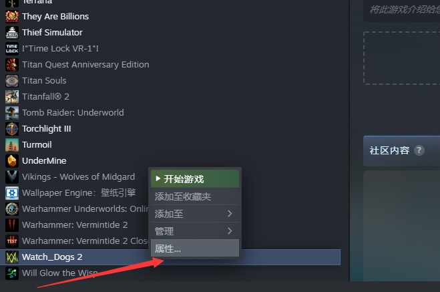
Task: Expand the 添加至 submenu arrow
Action: coord(230,214)
